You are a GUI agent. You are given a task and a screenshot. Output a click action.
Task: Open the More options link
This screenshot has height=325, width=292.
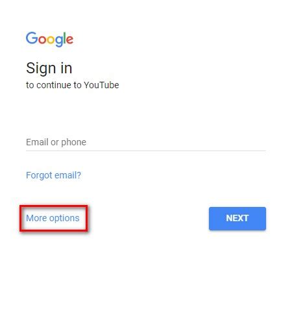(x=53, y=218)
